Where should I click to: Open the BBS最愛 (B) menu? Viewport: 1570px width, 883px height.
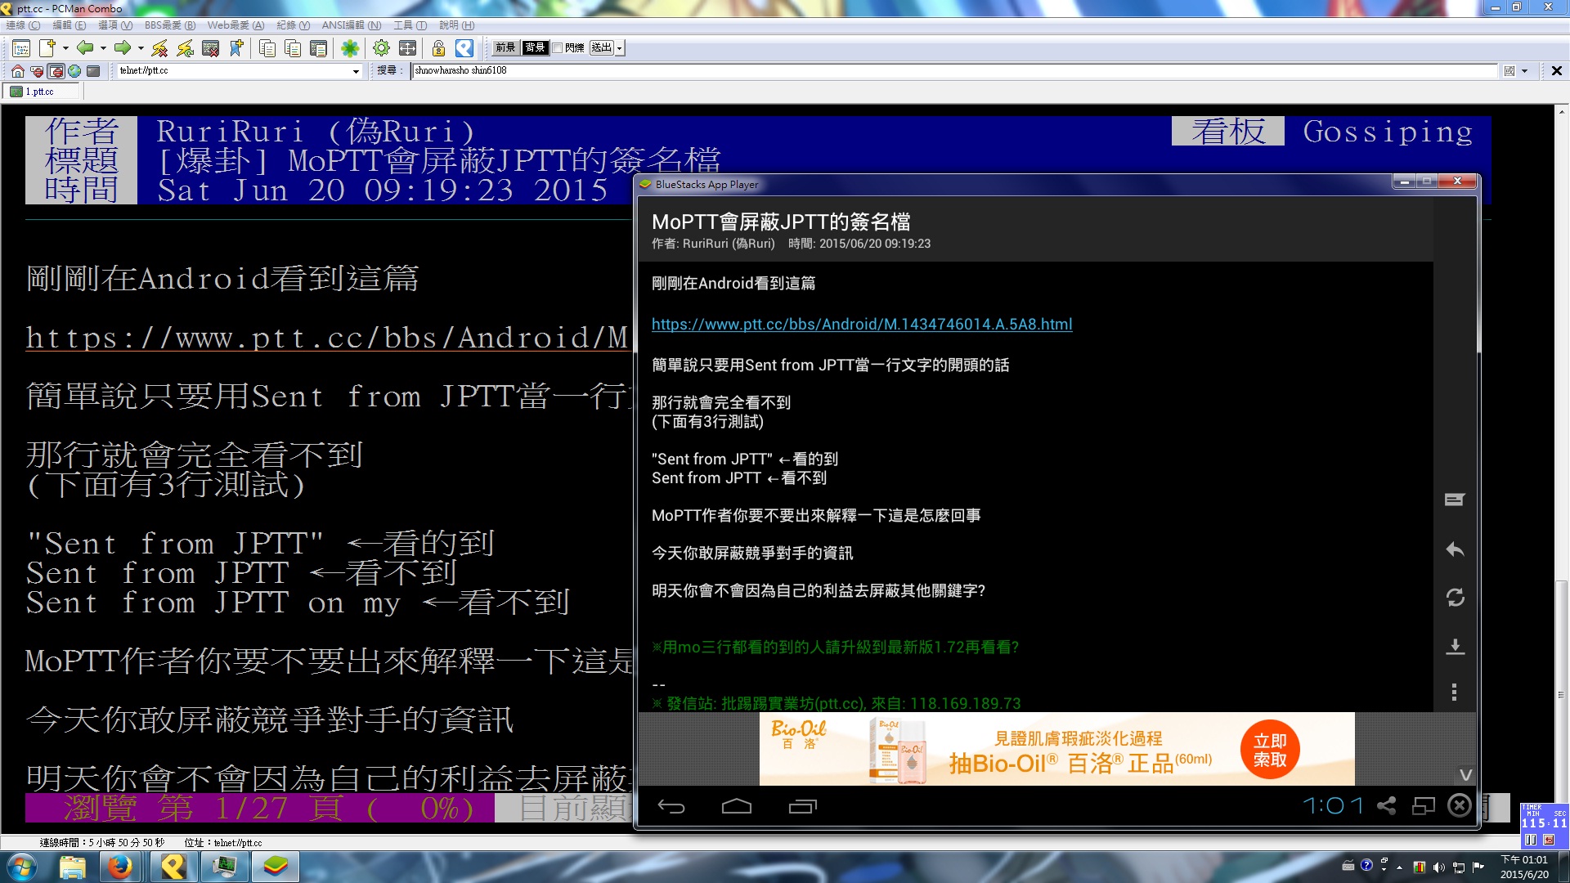[170, 25]
